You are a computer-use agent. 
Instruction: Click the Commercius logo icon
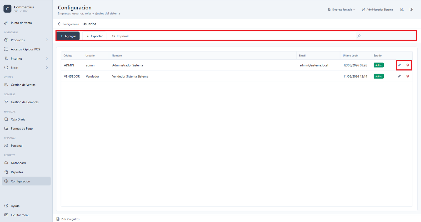tap(7, 9)
